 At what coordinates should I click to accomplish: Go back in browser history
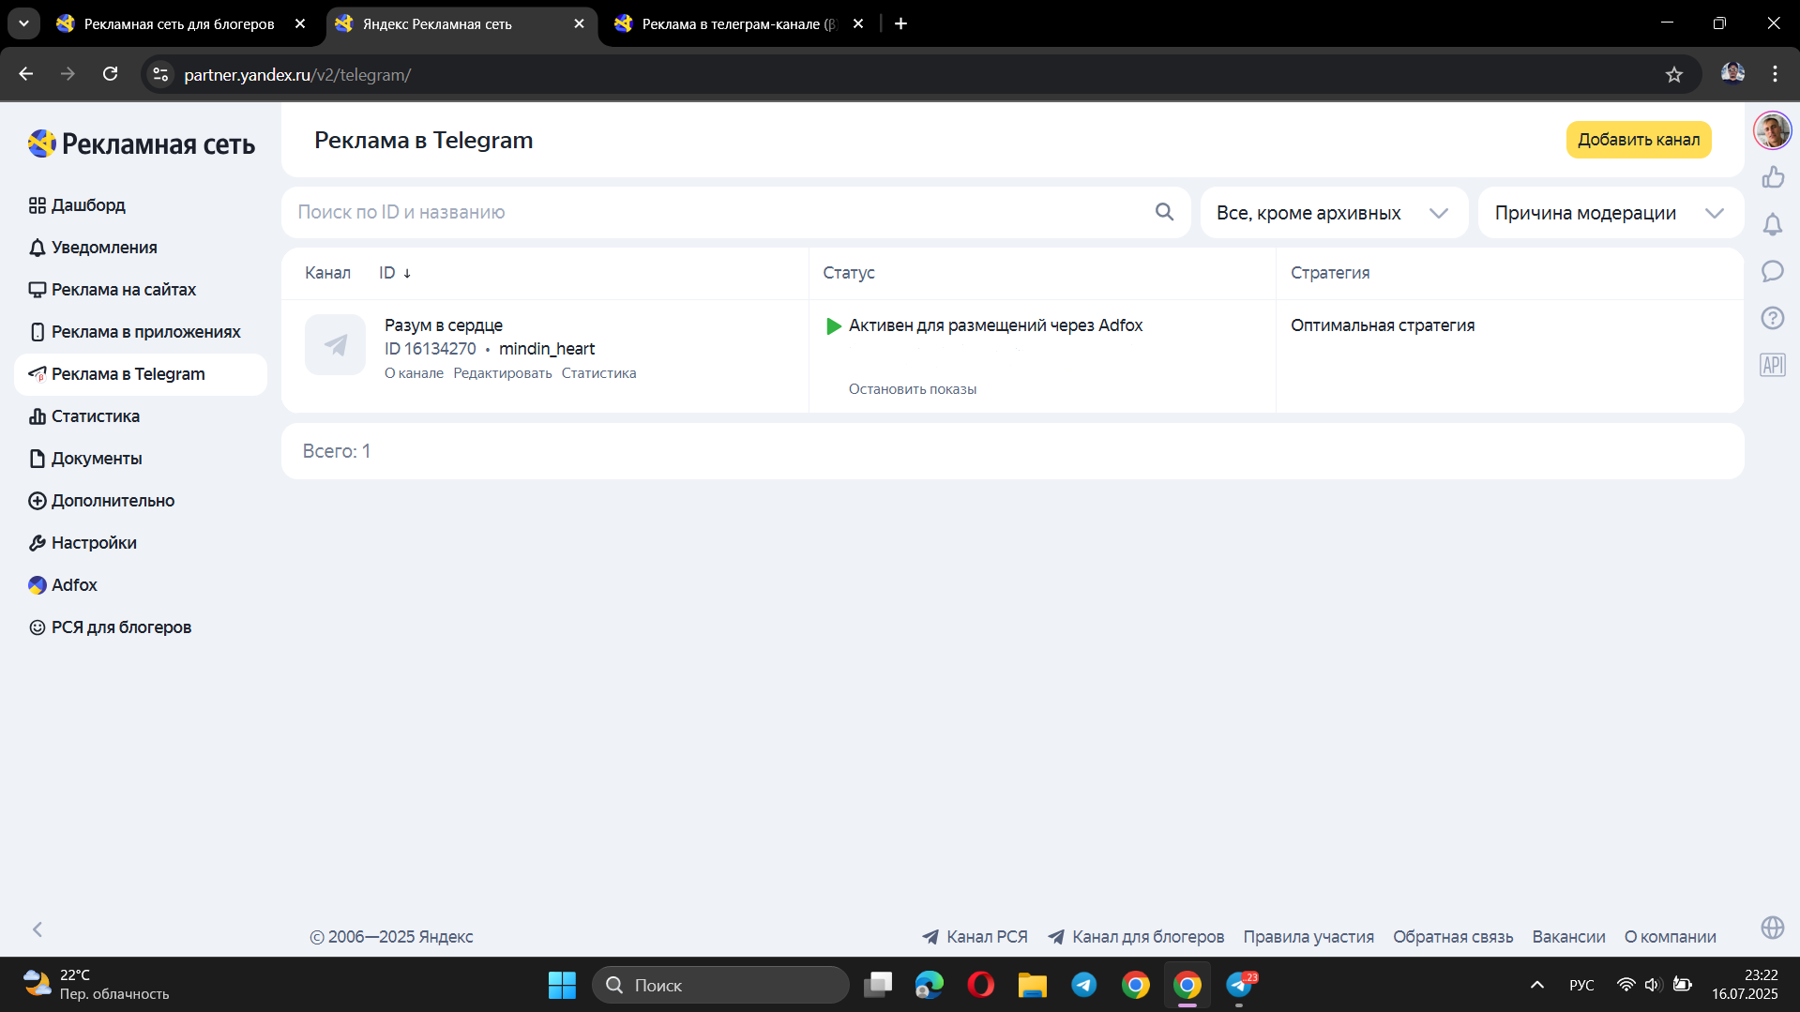(x=25, y=74)
